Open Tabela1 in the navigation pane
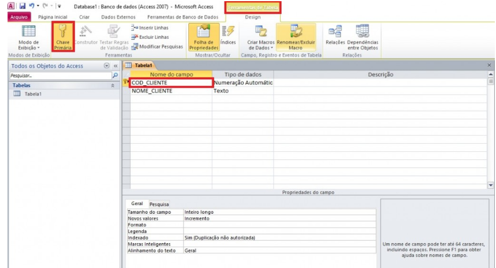 point(32,94)
